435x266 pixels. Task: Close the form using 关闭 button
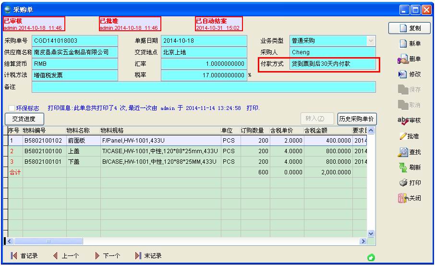[x=409, y=198]
